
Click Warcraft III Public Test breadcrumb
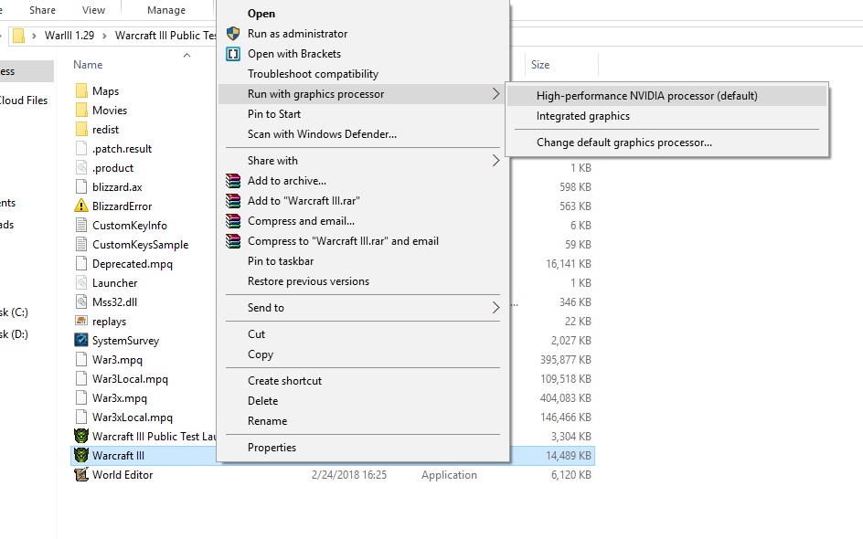point(165,36)
